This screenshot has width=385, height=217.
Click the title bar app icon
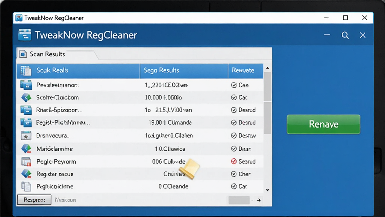pyautogui.click(x=19, y=18)
